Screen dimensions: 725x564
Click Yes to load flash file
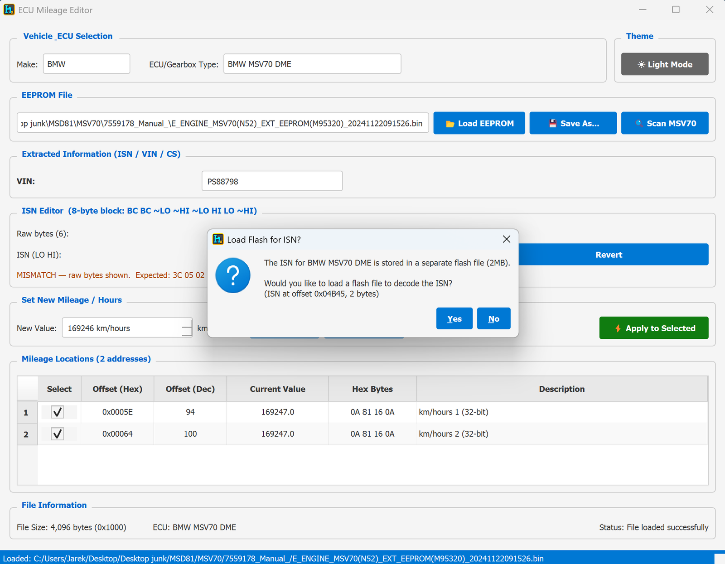click(454, 318)
